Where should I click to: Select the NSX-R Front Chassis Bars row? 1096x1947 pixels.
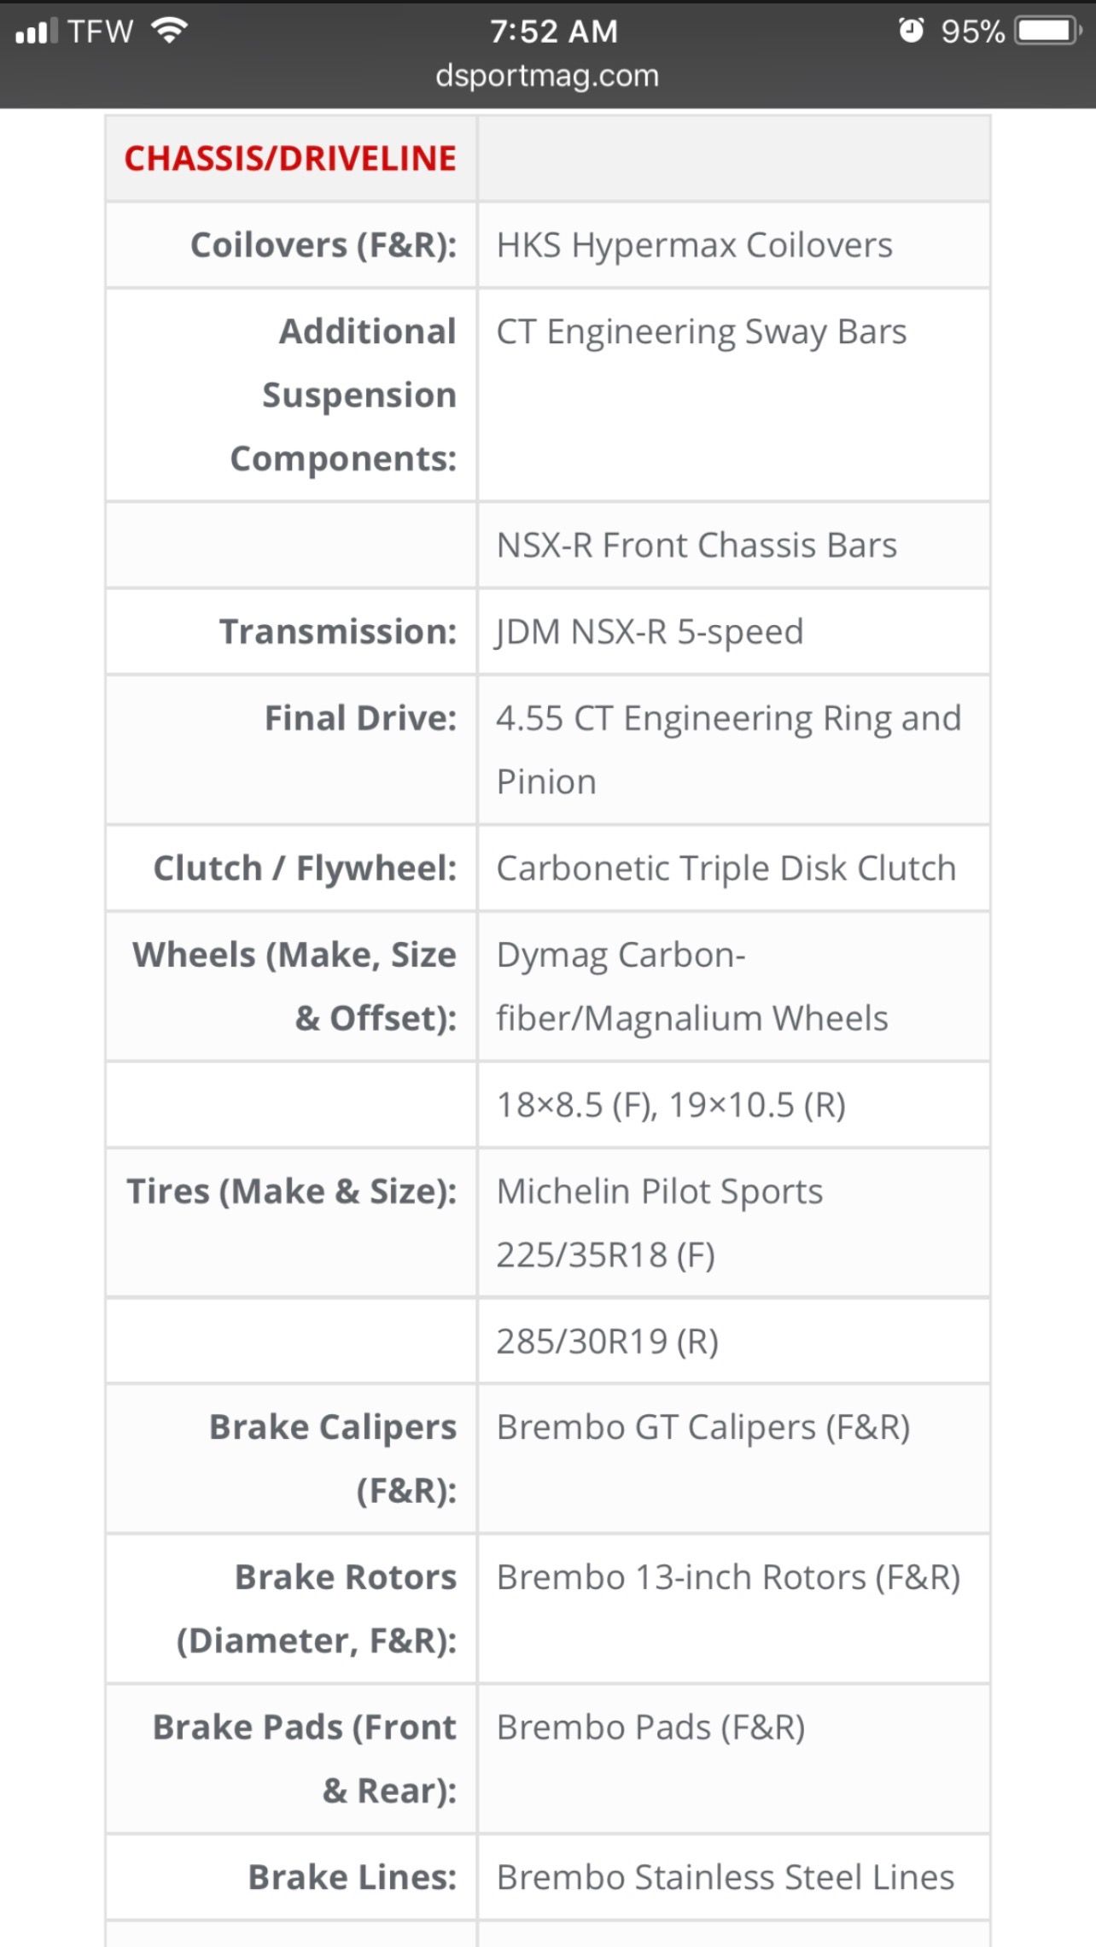point(547,545)
